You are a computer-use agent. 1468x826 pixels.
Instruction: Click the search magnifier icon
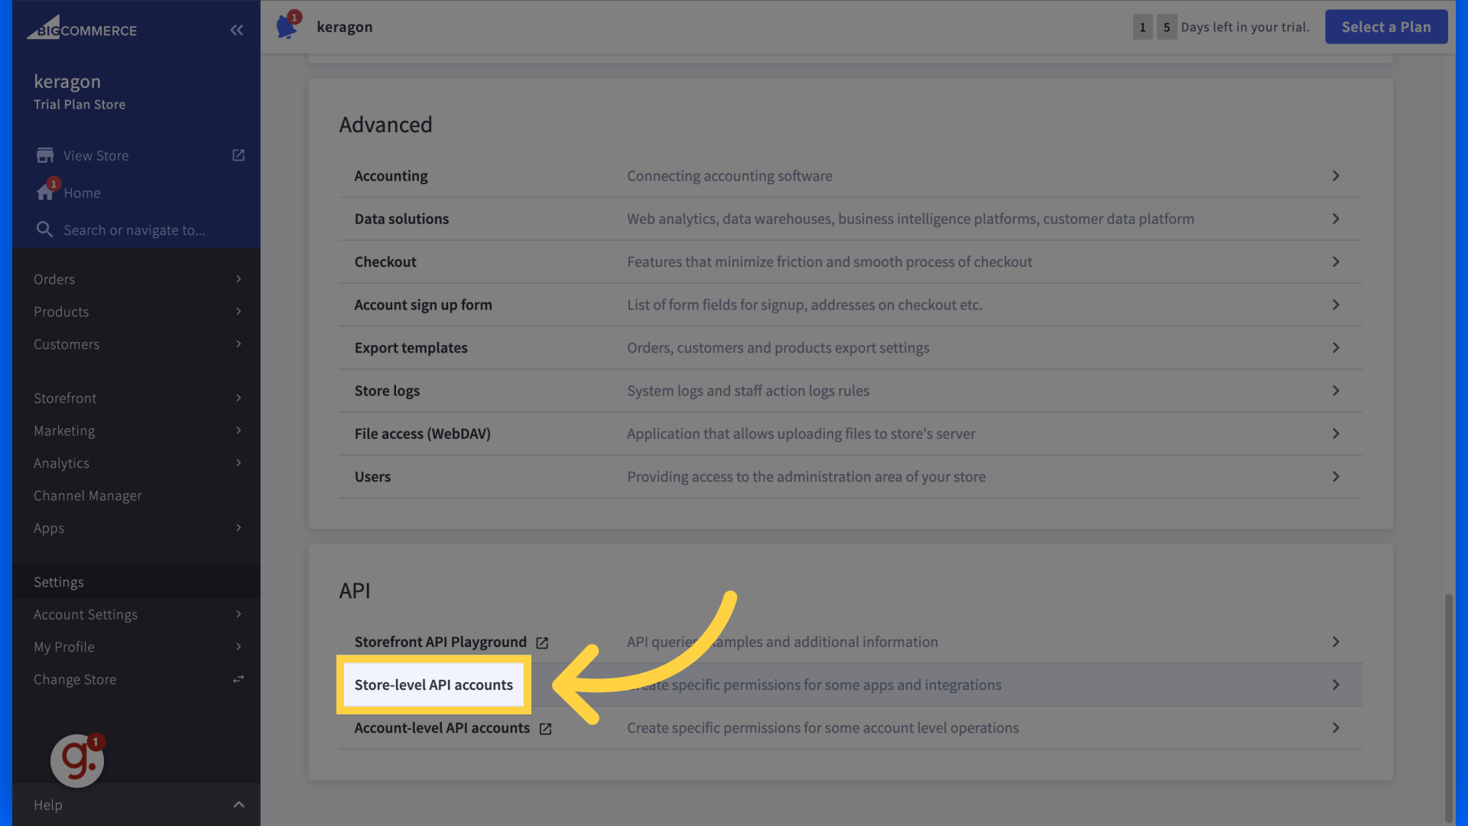[44, 229]
